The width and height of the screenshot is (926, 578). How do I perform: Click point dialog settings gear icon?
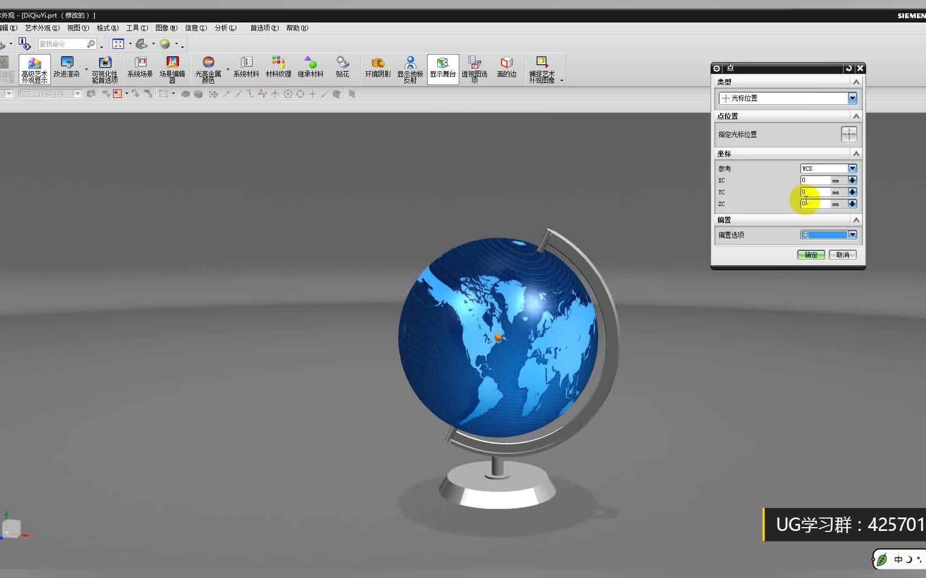(x=716, y=68)
